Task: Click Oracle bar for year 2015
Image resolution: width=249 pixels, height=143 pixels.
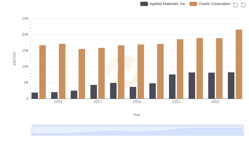Action: tap(62, 71)
